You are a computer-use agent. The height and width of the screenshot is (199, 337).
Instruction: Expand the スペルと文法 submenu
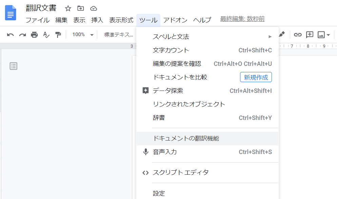pyautogui.click(x=207, y=36)
